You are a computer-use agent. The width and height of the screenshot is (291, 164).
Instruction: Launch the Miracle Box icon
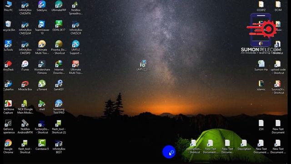pyautogui.click(x=25, y=86)
